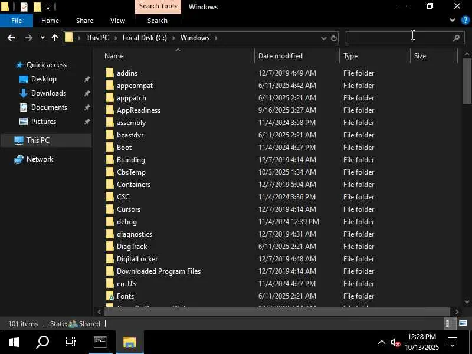Click New folder icon in quick access toolbar
The height and width of the screenshot is (354, 472).
37,6
